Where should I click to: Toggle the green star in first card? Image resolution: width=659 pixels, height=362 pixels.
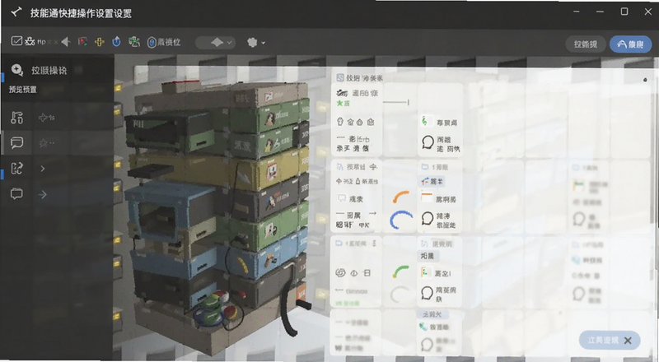coord(339,104)
